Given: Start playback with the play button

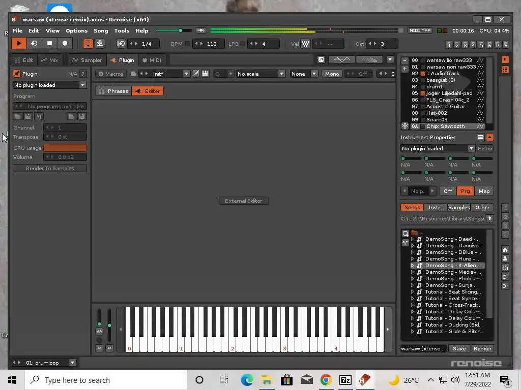Looking at the screenshot, I should click(x=19, y=44).
